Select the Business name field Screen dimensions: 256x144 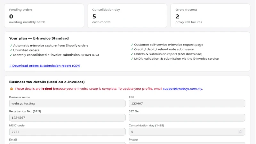pos(67,103)
